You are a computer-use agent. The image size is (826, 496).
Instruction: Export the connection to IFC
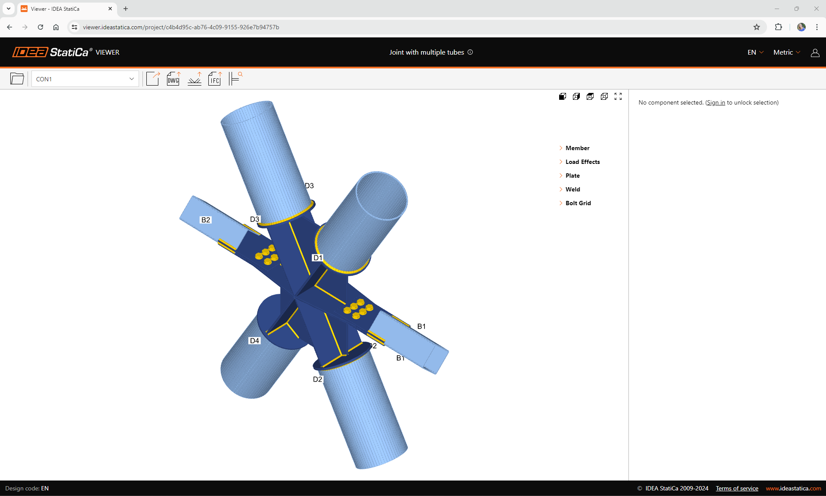coord(214,78)
